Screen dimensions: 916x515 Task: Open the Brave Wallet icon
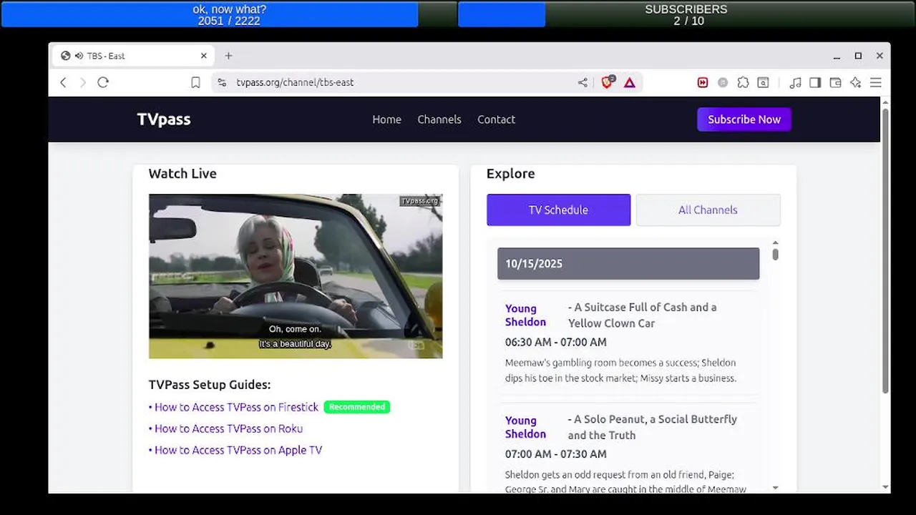[x=835, y=83]
